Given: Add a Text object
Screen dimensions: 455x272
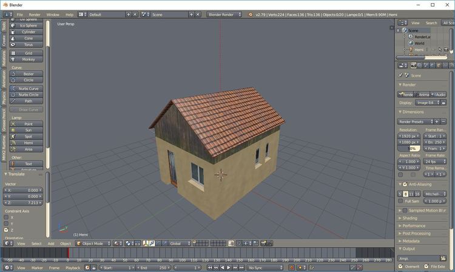Looking at the screenshot, I should [x=26, y=164].
